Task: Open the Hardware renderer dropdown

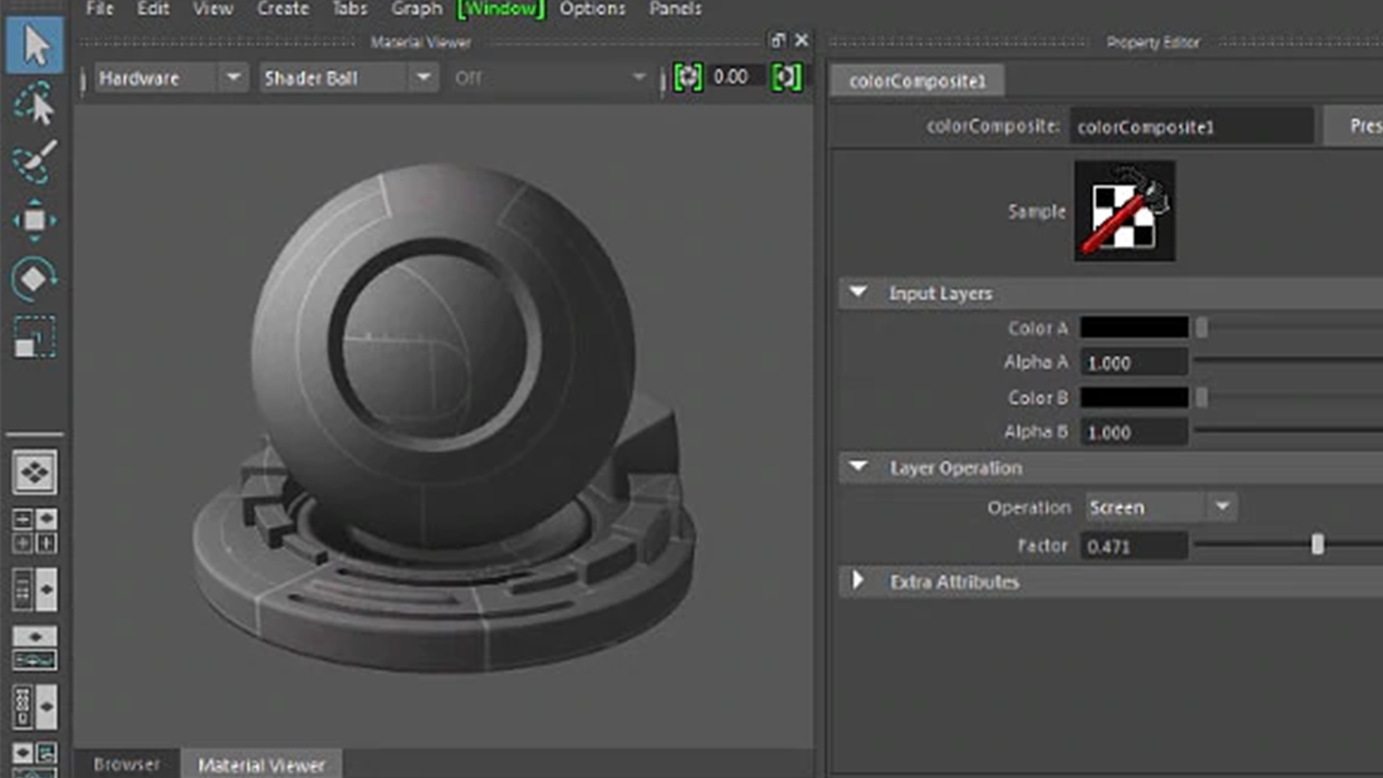Action: pos(232,77)
